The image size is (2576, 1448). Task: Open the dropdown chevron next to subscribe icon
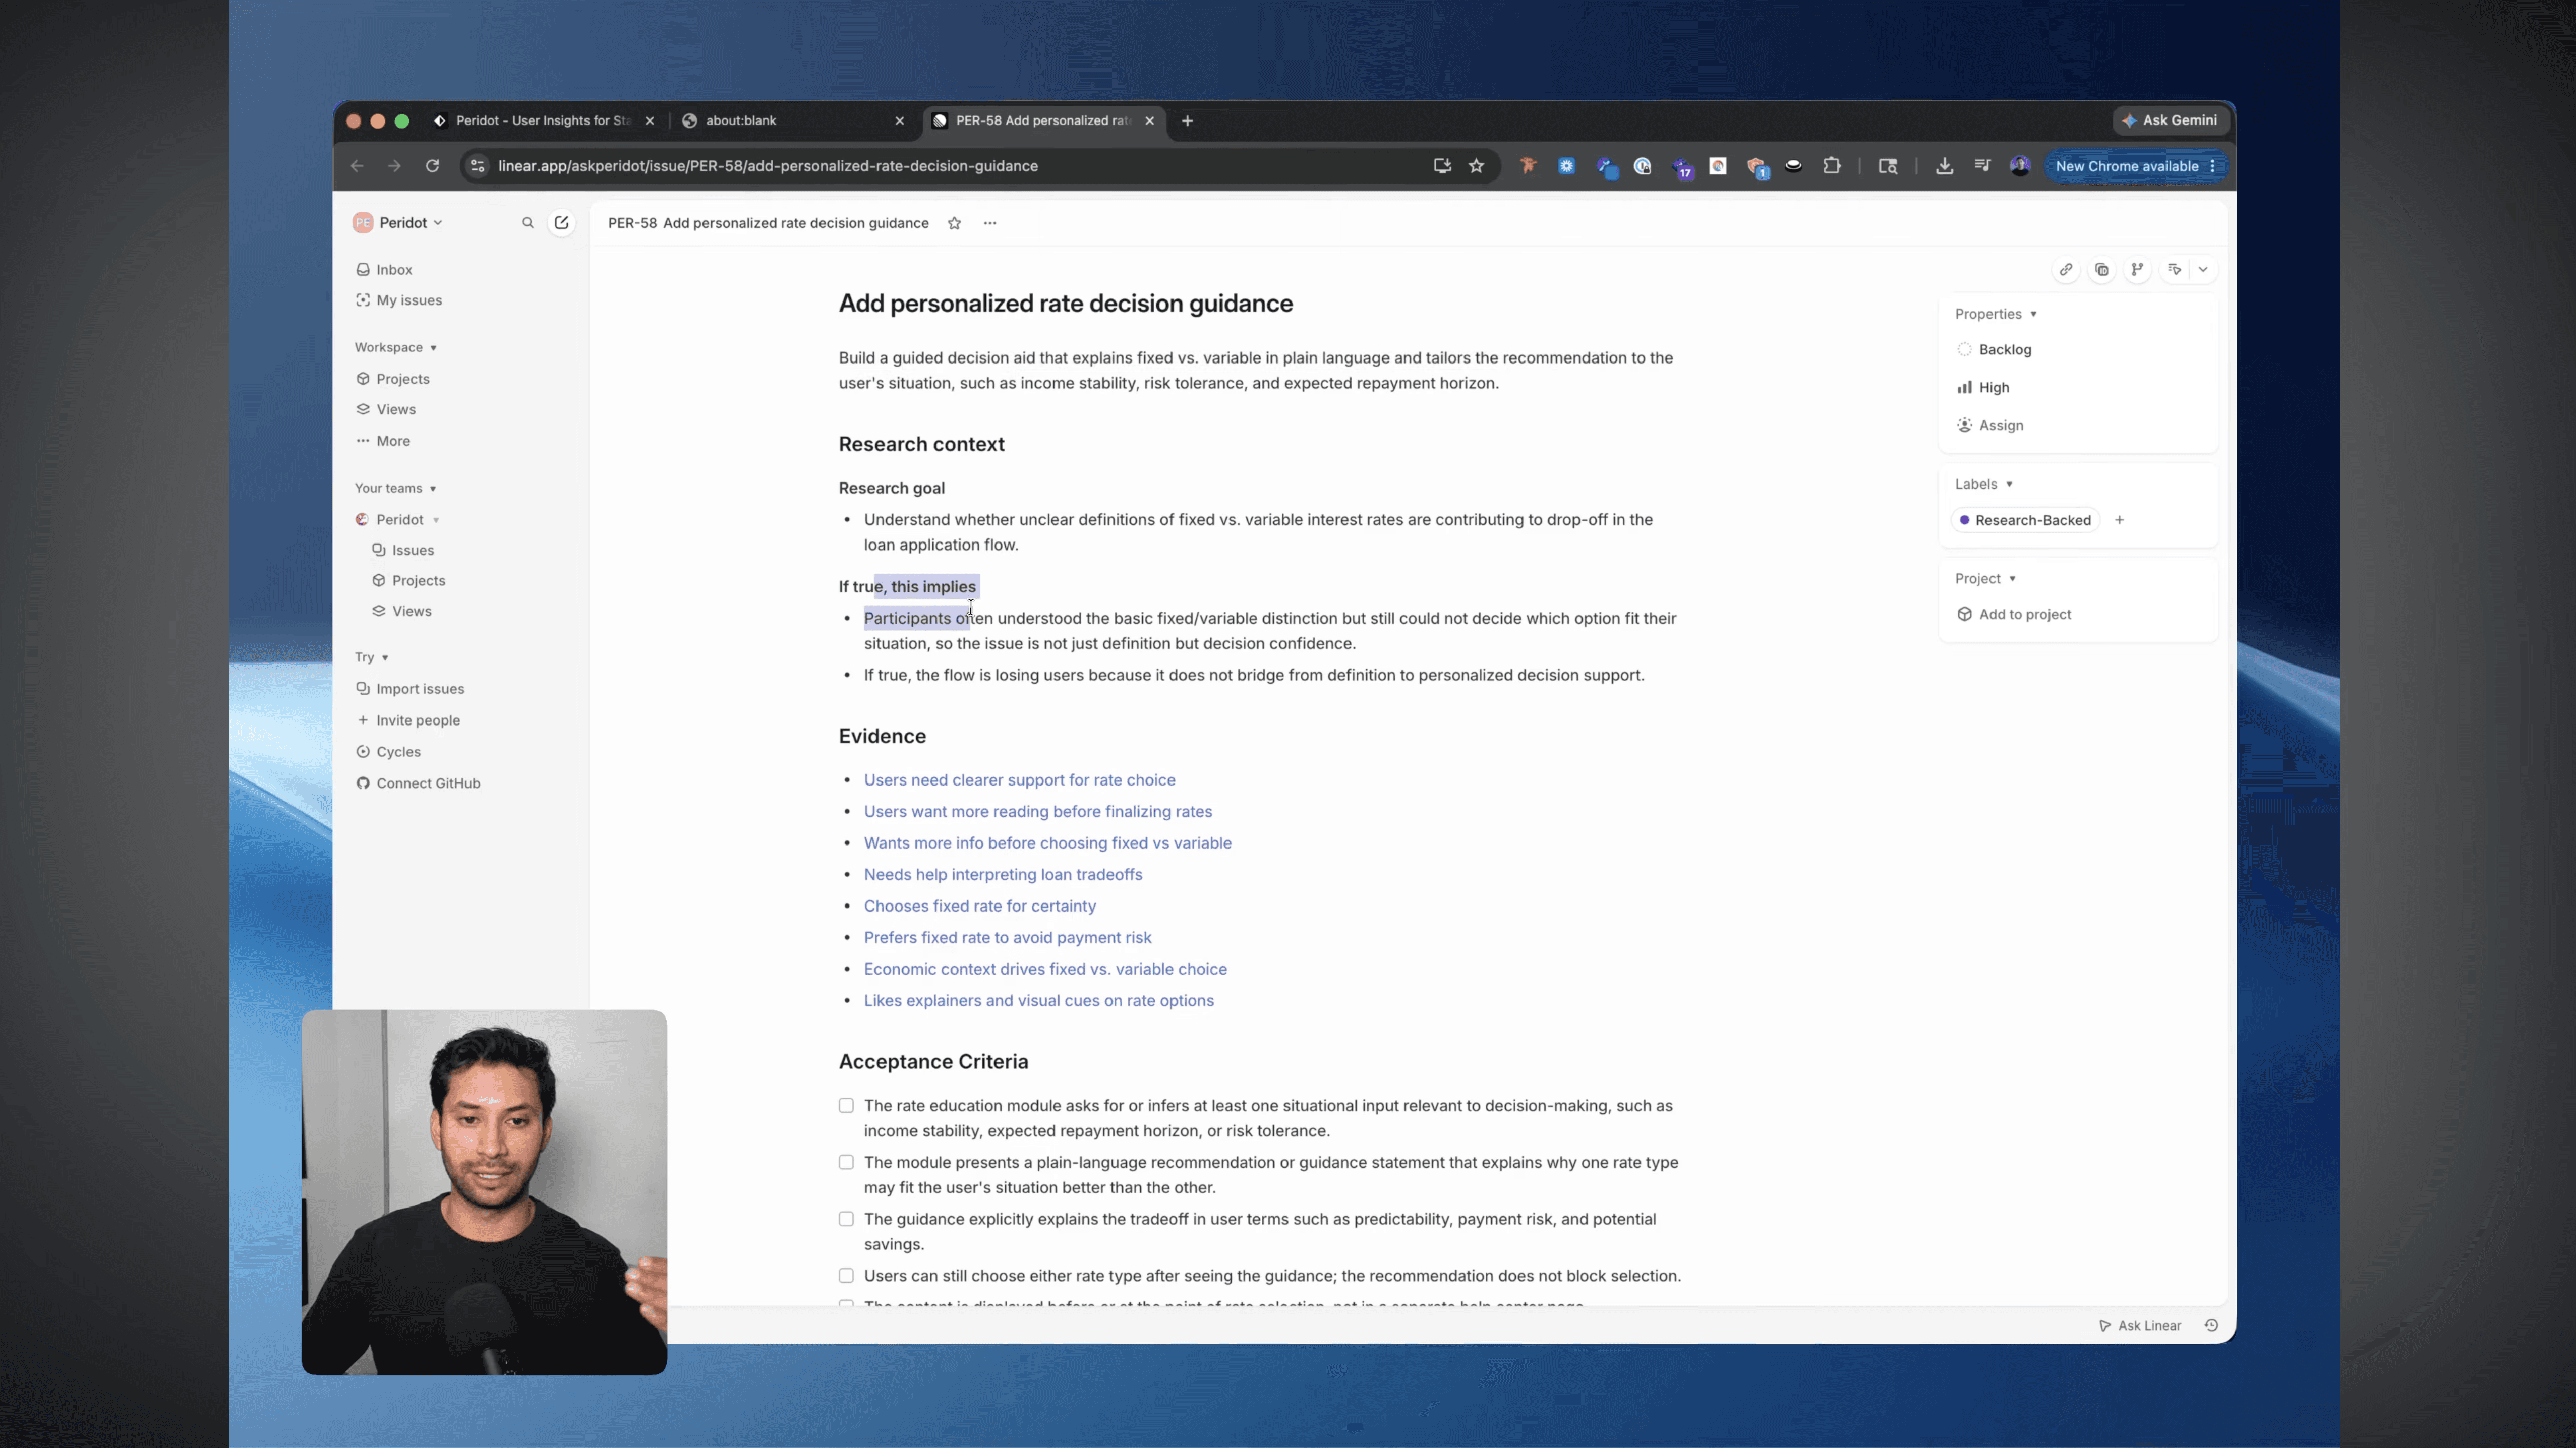(x=2203, y=269)
